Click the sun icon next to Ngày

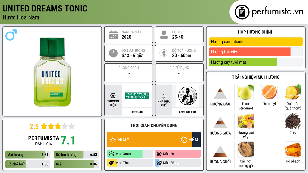pos(113,140)
